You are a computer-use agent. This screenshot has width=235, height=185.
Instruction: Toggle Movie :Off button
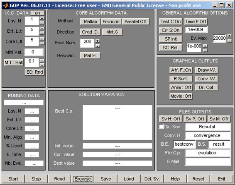(x=181, y=96)
